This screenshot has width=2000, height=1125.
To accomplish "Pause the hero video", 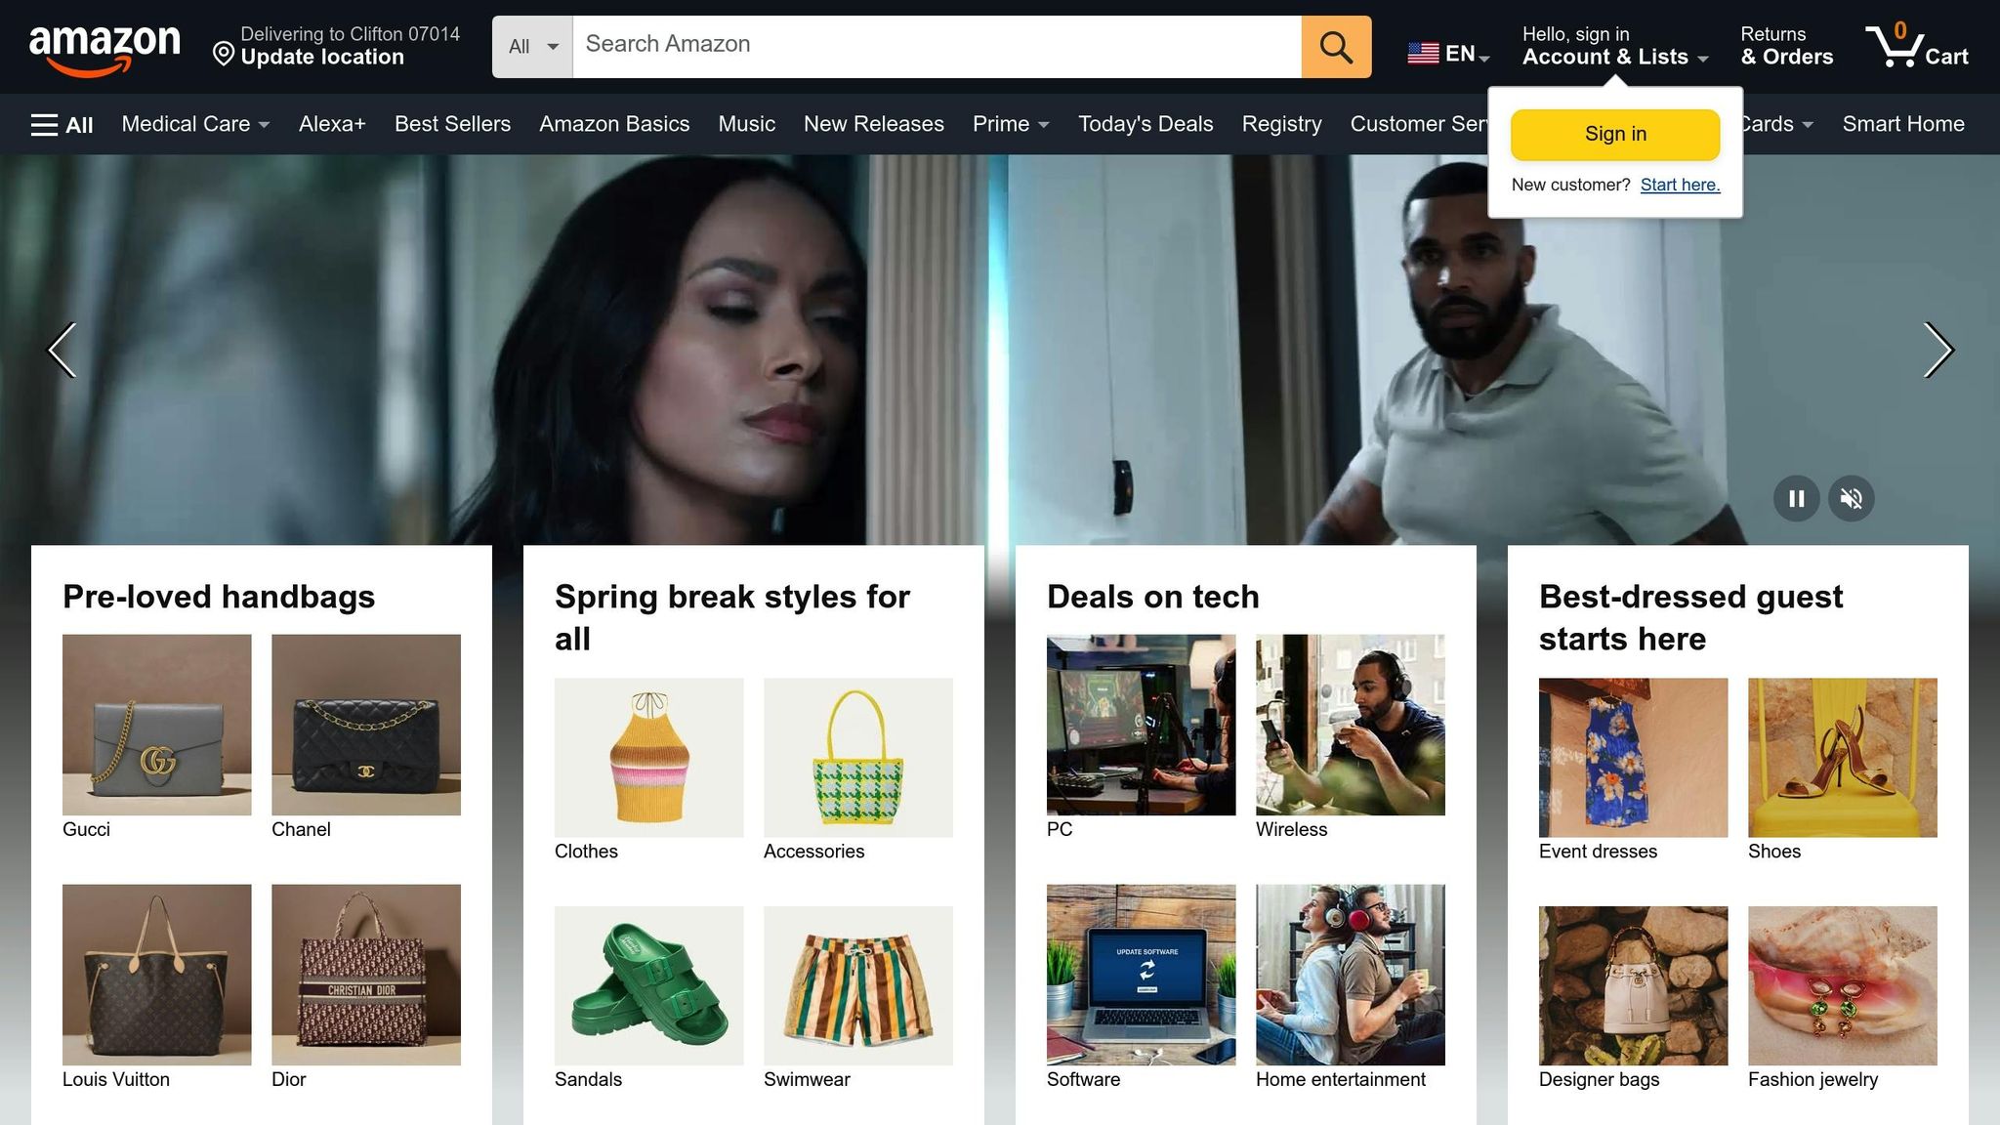I will 1796,499.
